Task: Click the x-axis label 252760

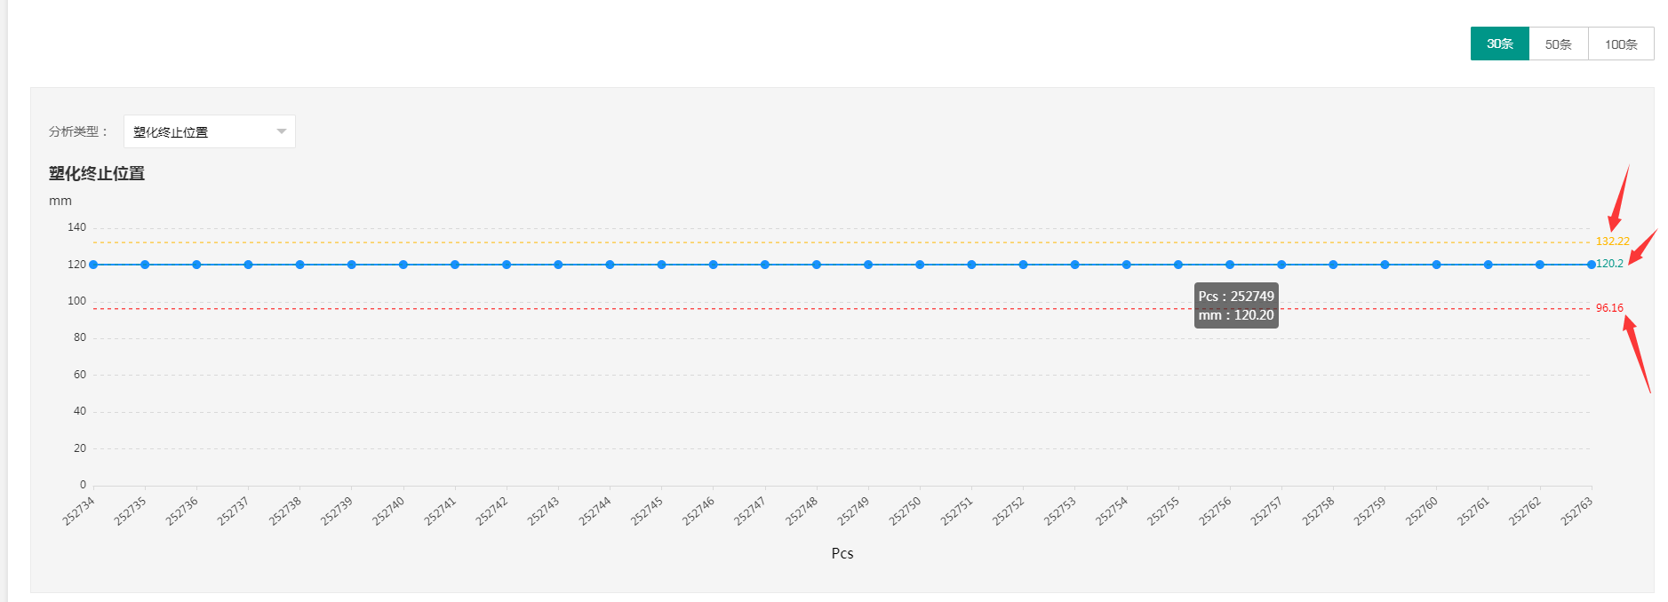Action: point(1421,511)
